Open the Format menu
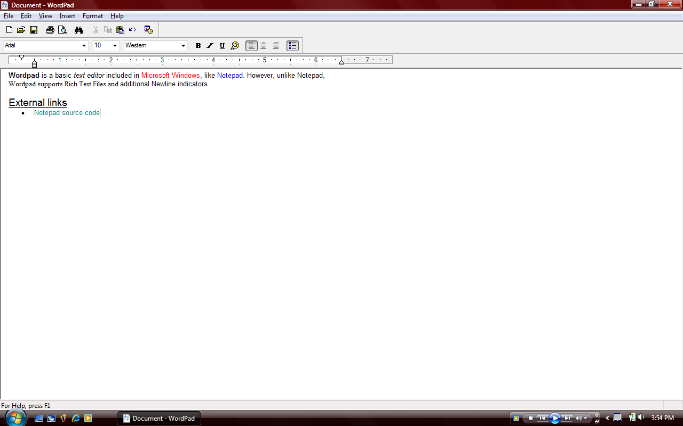The height and width of the screenshot is (426, 683). tap(93, 16)
